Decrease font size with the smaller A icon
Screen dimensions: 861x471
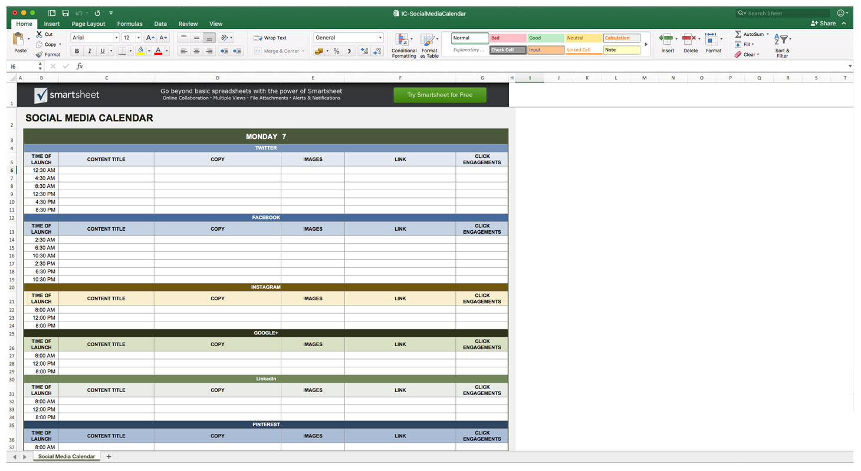click(x=163, y=38)
